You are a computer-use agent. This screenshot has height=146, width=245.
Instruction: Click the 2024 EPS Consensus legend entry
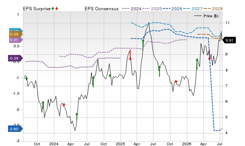point(132,9)
